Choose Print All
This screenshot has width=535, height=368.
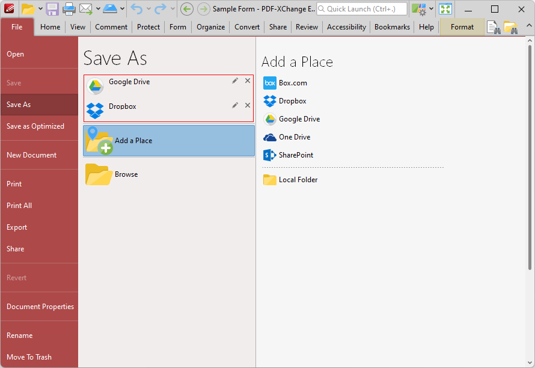pyautogui.click(x=39, y=206)
